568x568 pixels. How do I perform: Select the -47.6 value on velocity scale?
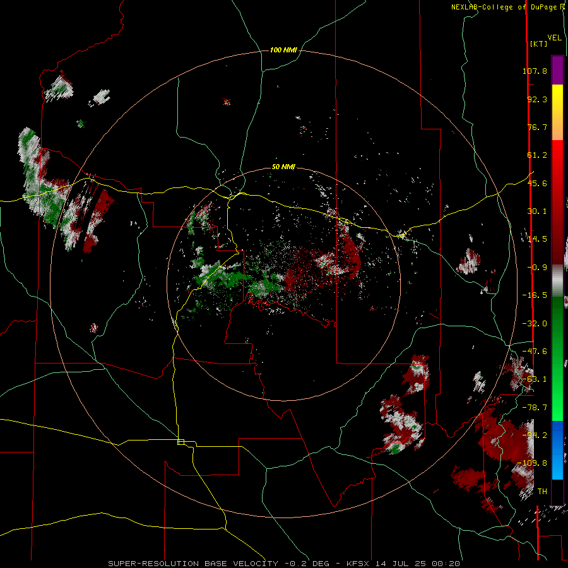[x=535, y=352]
